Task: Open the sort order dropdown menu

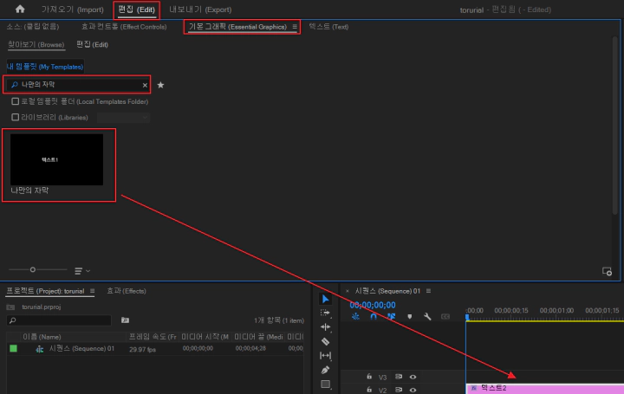Action: 82,271
